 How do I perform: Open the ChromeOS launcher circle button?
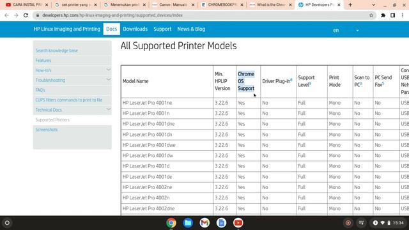[x=7, y=223]
